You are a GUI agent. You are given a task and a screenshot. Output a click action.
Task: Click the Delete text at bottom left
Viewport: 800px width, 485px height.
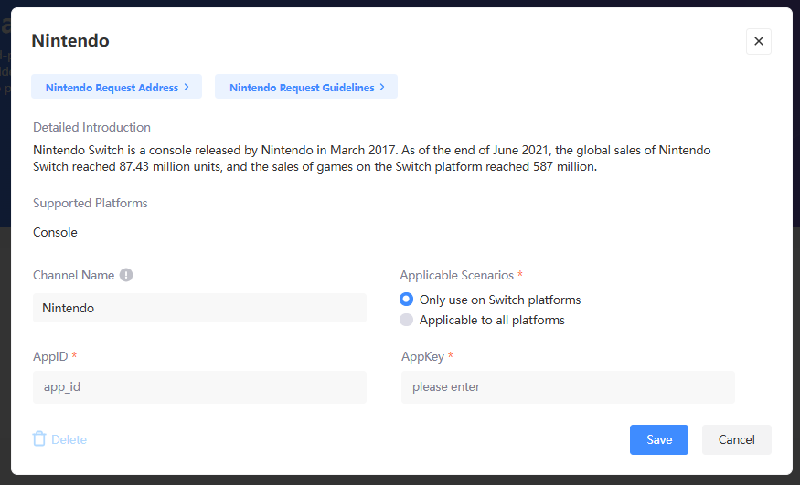(69, 439)
